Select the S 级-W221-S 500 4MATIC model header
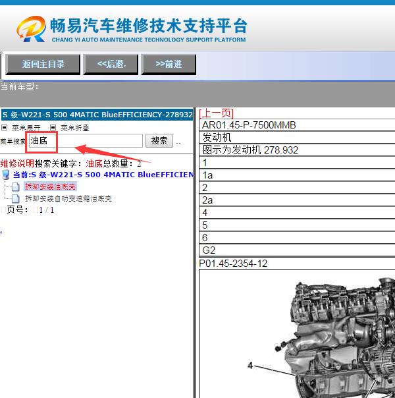This screenshot has width=395, height=398. point(97,115)
